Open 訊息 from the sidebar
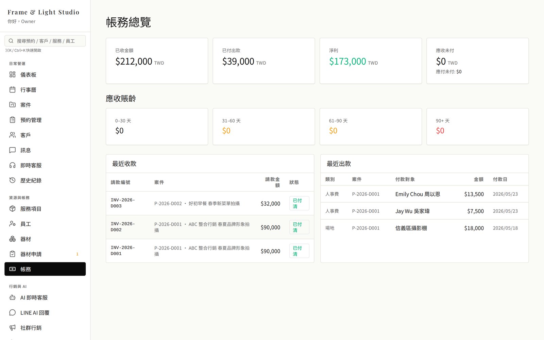Image resolution: width=544 pixels, height=340 pixels. [45, 150]
